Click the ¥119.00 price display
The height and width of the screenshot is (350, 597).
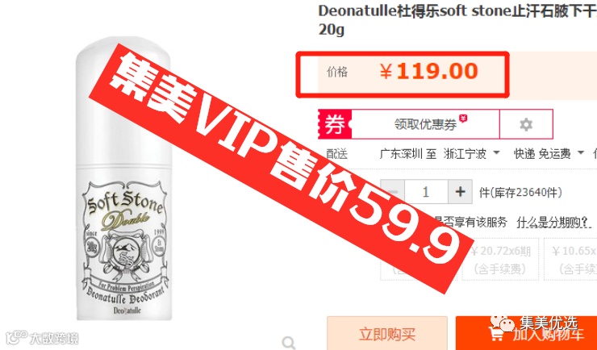(x=428, y=71)
